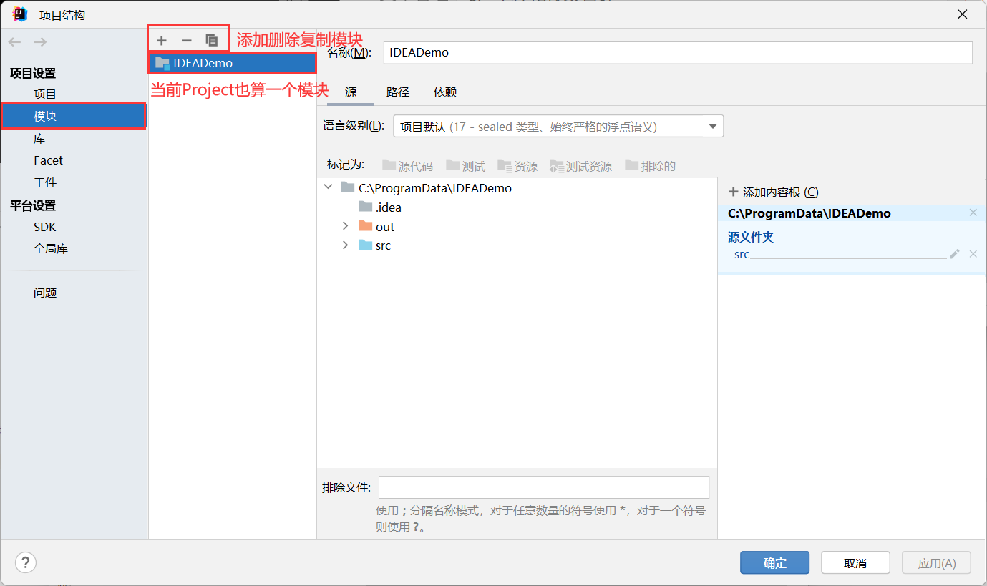987x586 pixels.
Task: Open 库 in the sidebar
Action: pos(39,138)
